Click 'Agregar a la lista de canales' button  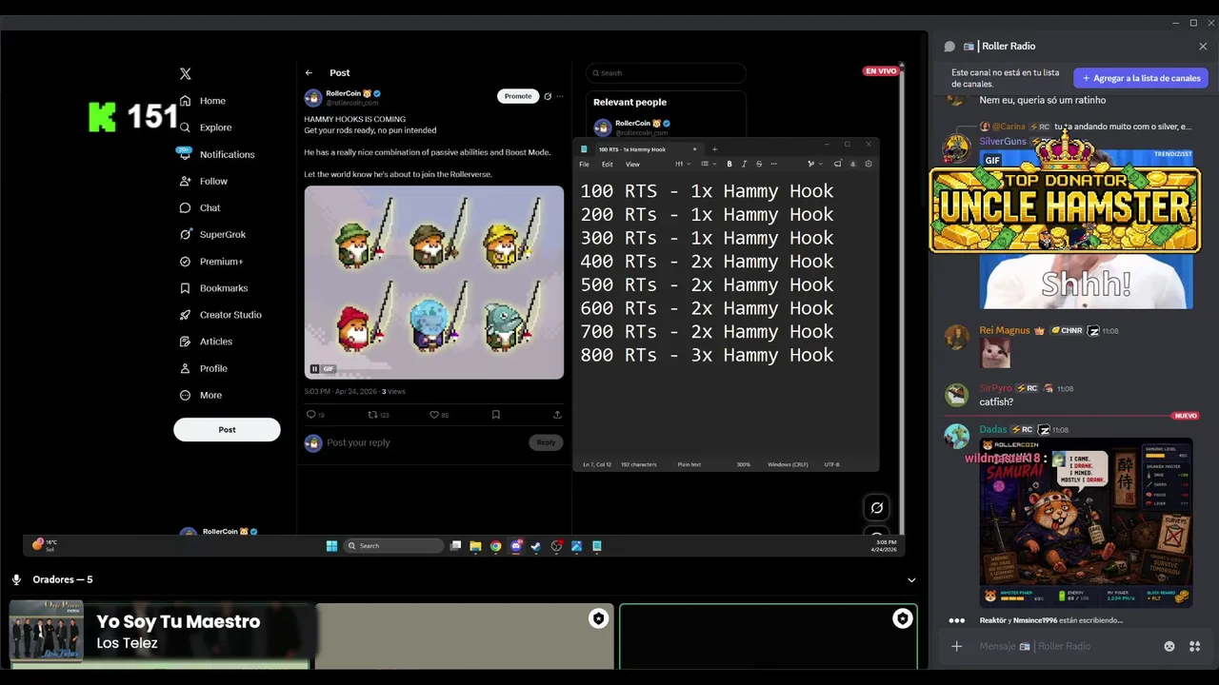pyautogui.click(x=1141, y=78)
